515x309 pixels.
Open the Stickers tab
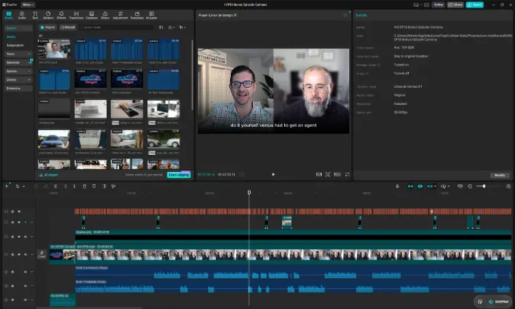(x=48, y=15)
